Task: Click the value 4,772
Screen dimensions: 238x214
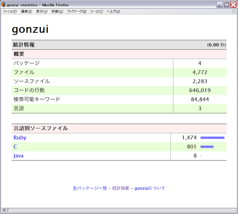Action: 200,72
